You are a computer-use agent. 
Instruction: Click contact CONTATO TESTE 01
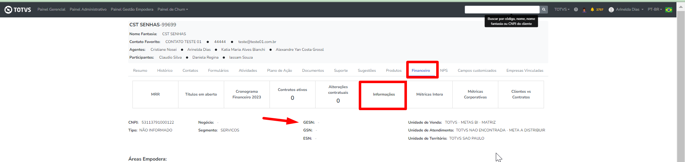coord(183,42)
